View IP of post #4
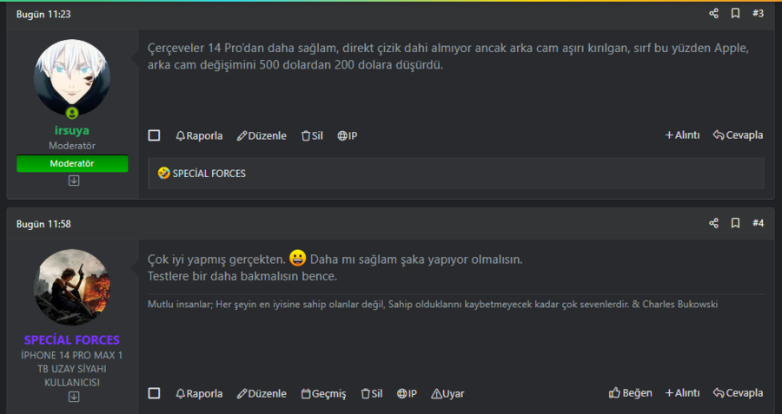Image resolution: width=782 pixels, height=414 pixels. click(407, 393)
